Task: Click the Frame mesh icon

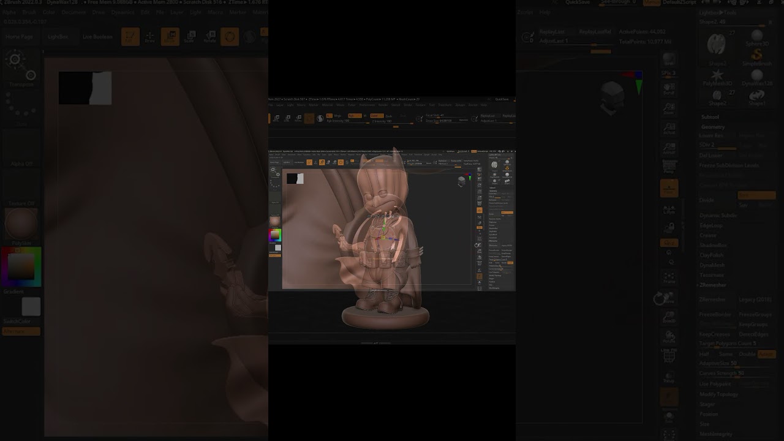Action: click(669, 277)
